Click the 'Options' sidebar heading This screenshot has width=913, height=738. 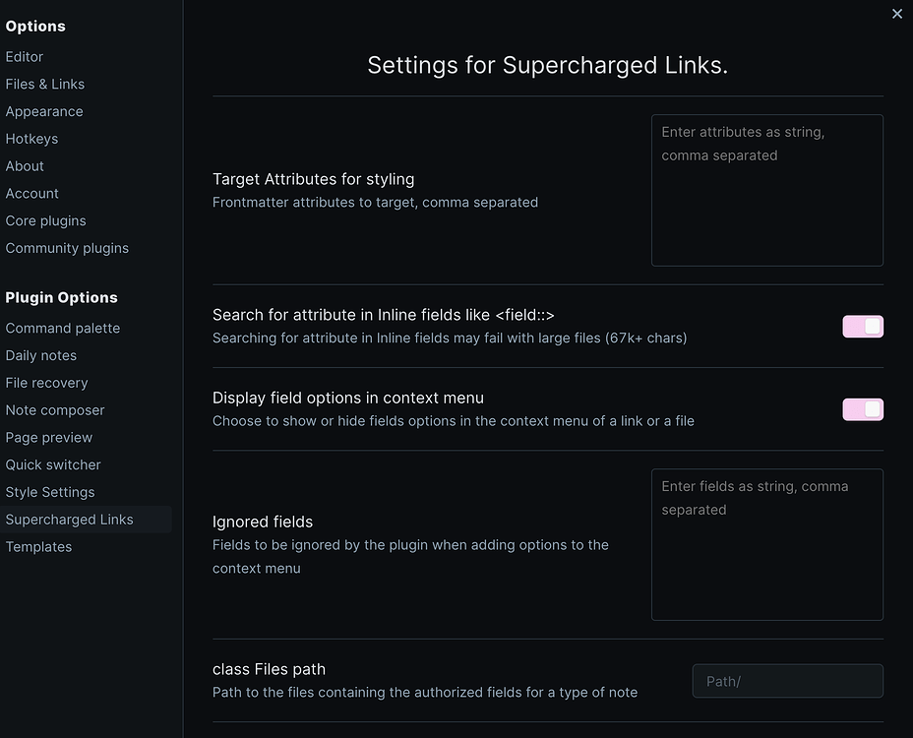point(35,27)
